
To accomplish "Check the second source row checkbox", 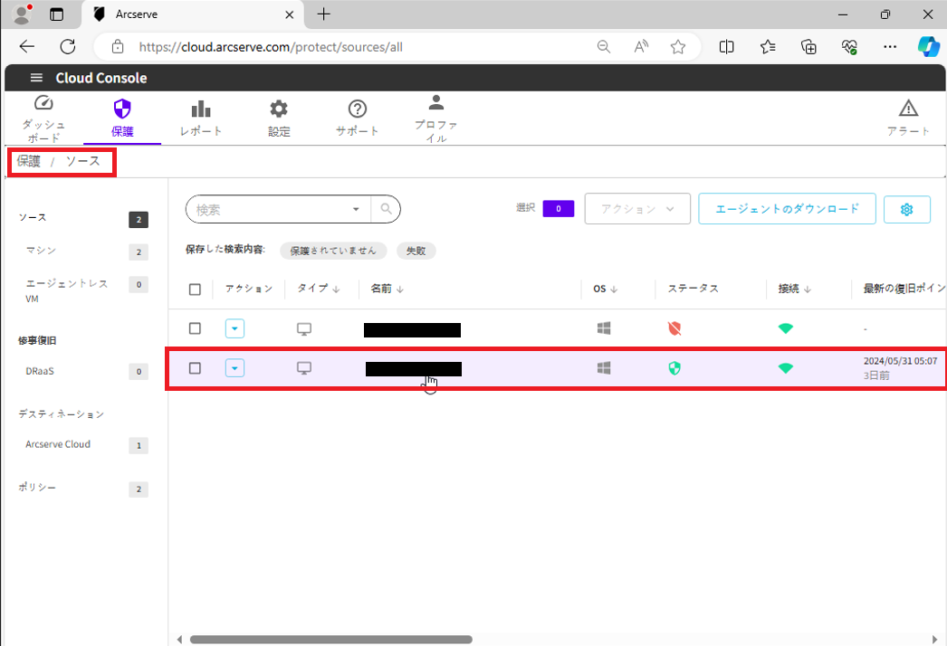I will 195,368.
